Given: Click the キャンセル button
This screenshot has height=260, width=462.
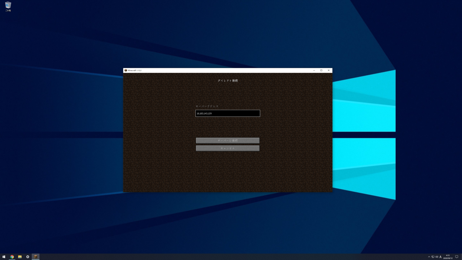Looking at the screenshot, I should pos(228,148).
